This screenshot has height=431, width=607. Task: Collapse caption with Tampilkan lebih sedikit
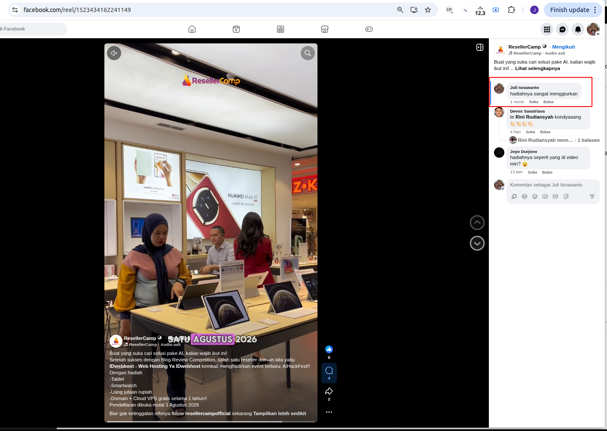click(x=280, y=413)
